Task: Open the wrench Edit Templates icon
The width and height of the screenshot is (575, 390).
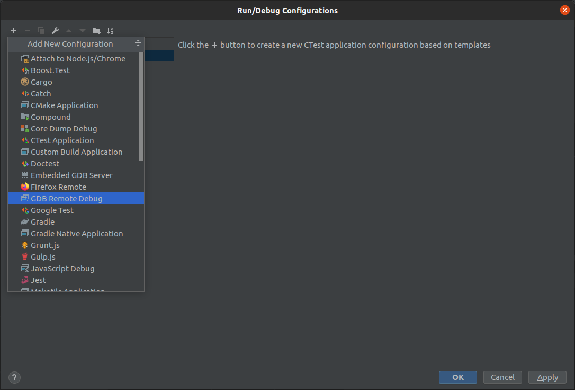Action: 55,31
